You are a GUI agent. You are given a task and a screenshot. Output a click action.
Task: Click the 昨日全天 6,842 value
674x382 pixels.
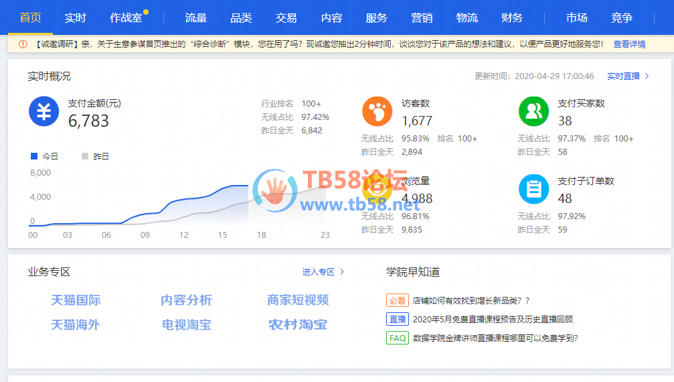pos(312,130)
